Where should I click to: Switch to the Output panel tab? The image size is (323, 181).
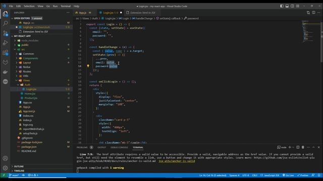coord(101,147)
